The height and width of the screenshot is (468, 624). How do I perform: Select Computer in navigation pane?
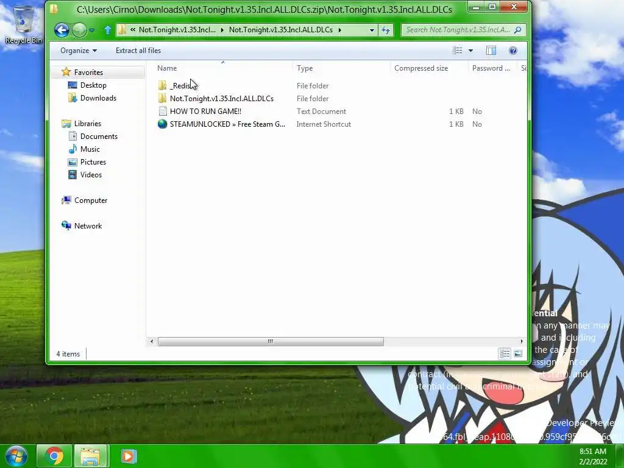coord(91,200)
